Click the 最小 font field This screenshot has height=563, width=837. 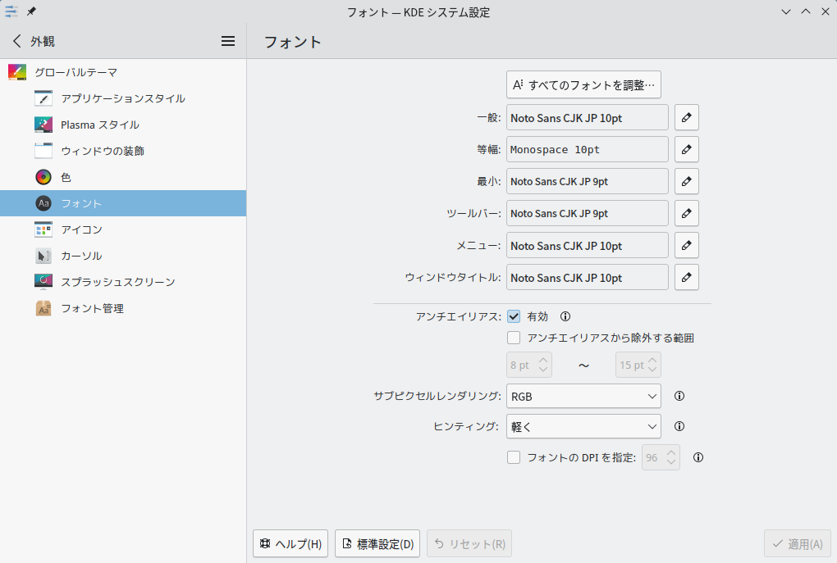[588, 181]
